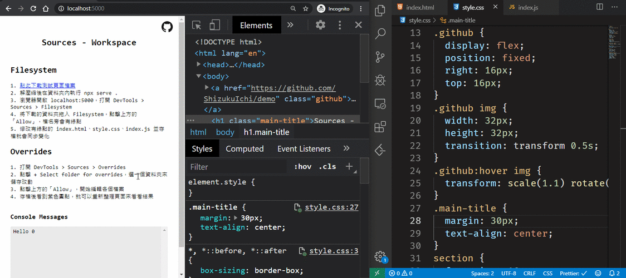This screenshot has width=626, height=278.
Task: Open the style.css:27 source link
Action: [x=331, y=207]
